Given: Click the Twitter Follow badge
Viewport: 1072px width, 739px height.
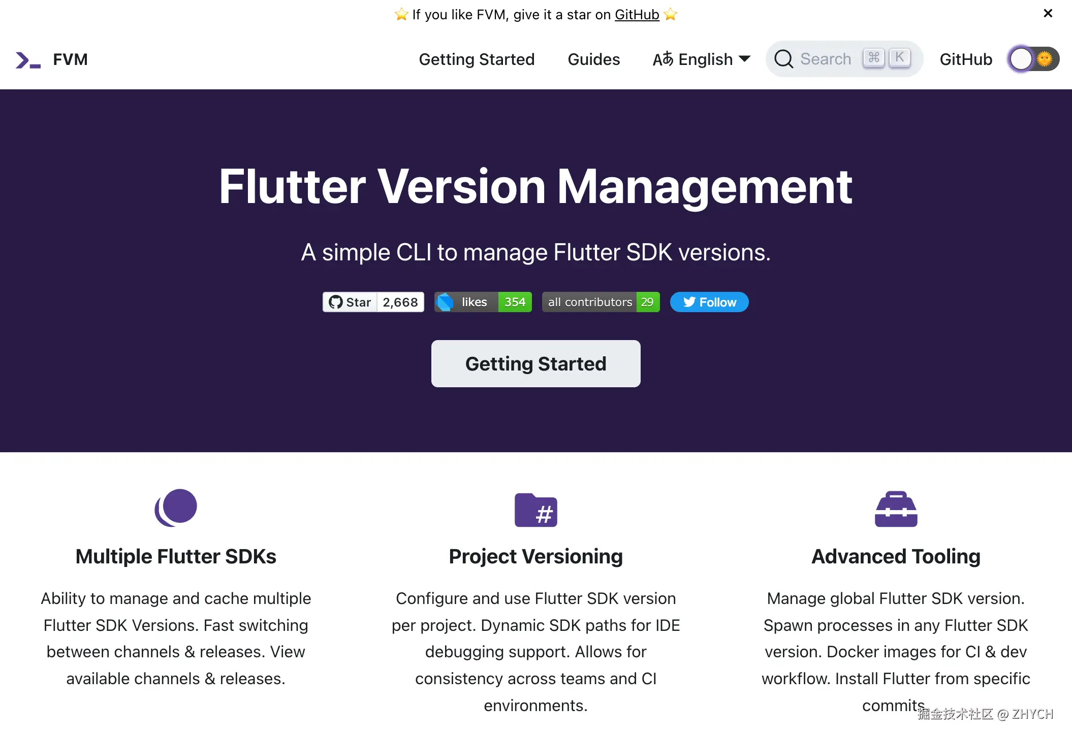Looking at the screenshot, I should [709, 302].
